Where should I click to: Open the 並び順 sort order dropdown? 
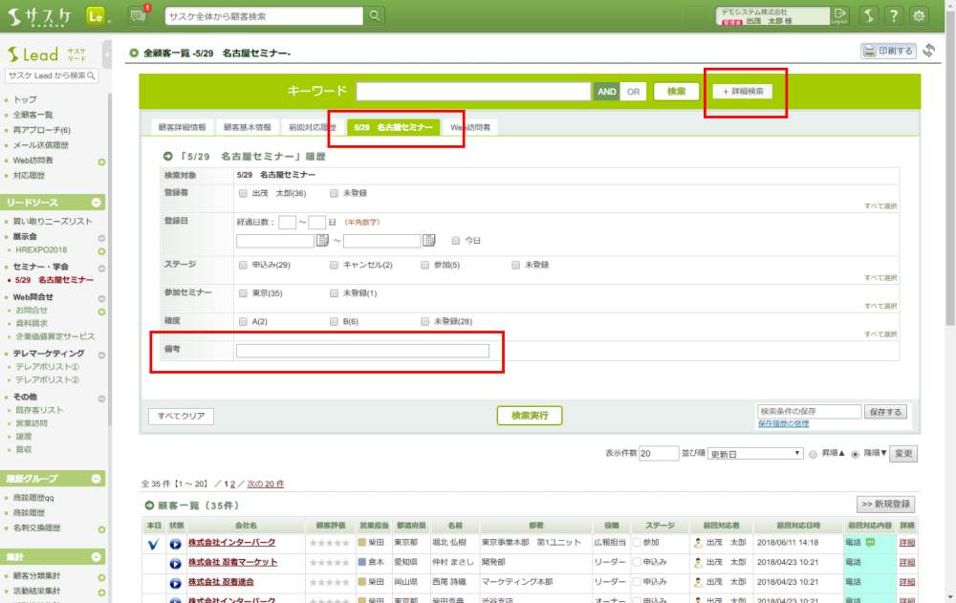pos(755,454)
